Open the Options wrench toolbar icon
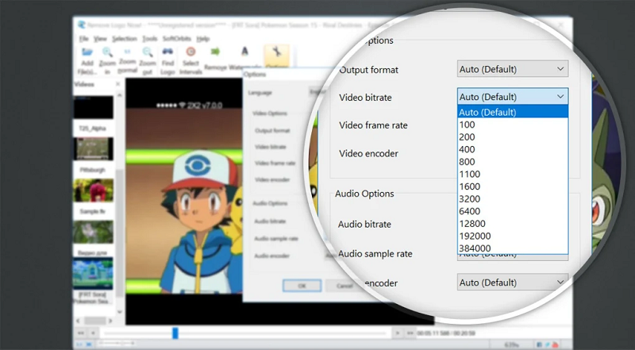Image resolution: width=635 pixels, height=350 pixels. [277, 52]
